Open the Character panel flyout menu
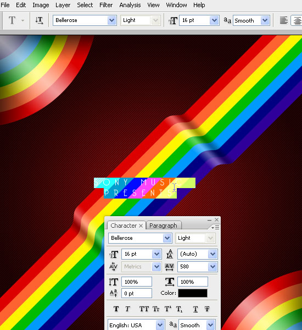This screenshot has height=330, width=302. tap(215, 228)
